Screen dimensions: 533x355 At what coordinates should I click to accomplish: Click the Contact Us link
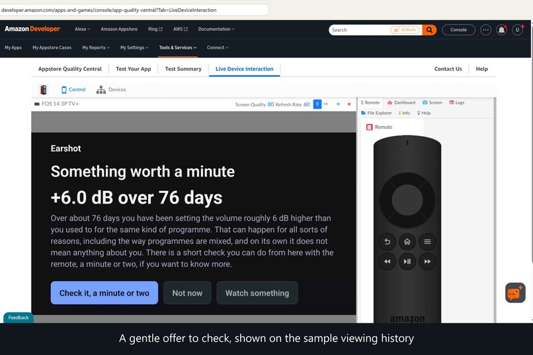[448, 69]
